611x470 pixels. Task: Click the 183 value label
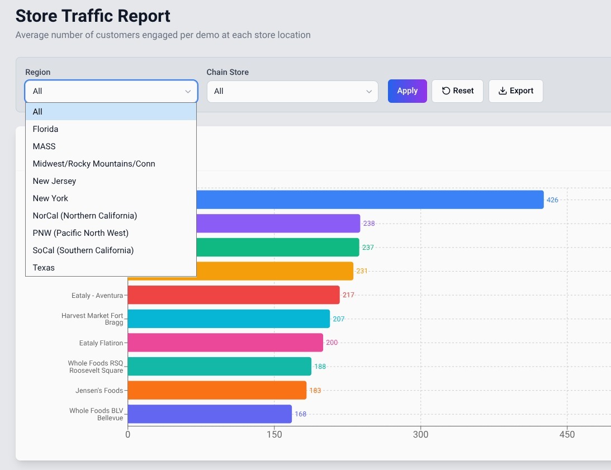pos(315,390)
